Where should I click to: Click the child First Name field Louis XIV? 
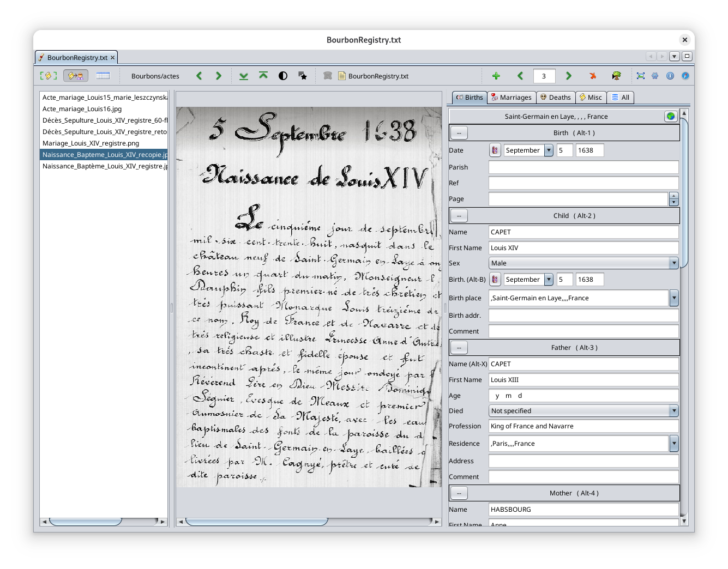point(583,248)
